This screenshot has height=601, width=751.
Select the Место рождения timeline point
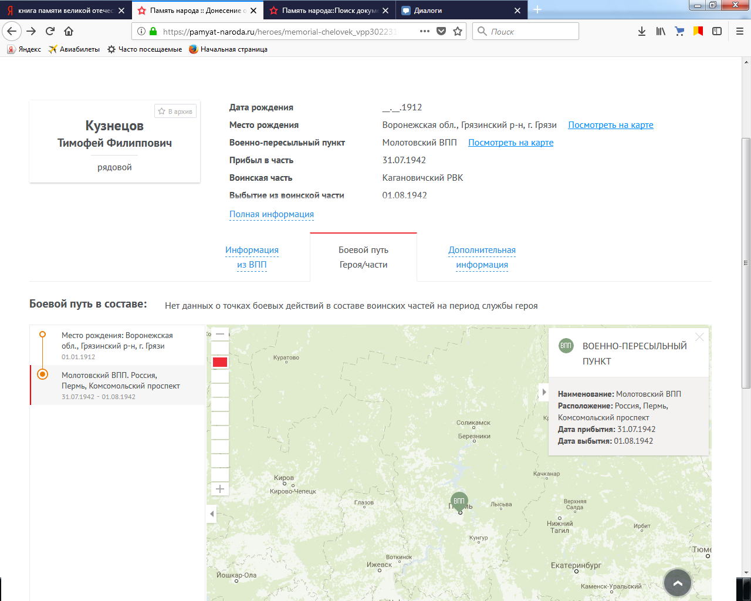(43, 335)
